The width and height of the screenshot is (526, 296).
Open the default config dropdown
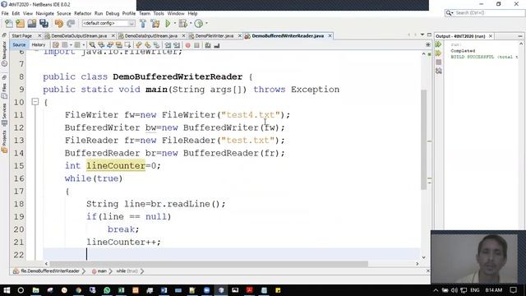pyautogui.click(x=108, y=23)
